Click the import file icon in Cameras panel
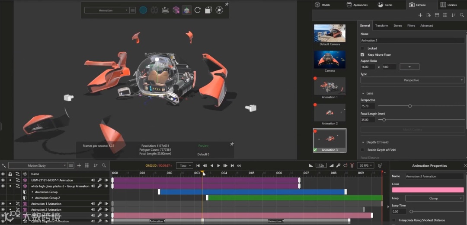 click(x=429, y=15)
